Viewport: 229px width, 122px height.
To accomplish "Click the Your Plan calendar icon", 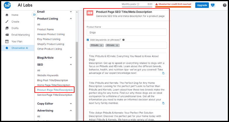I will click(7, 41).
